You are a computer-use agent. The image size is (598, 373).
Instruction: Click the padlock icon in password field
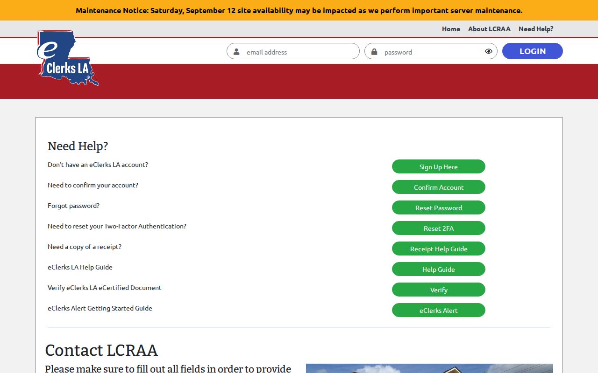tap(374, 52)
